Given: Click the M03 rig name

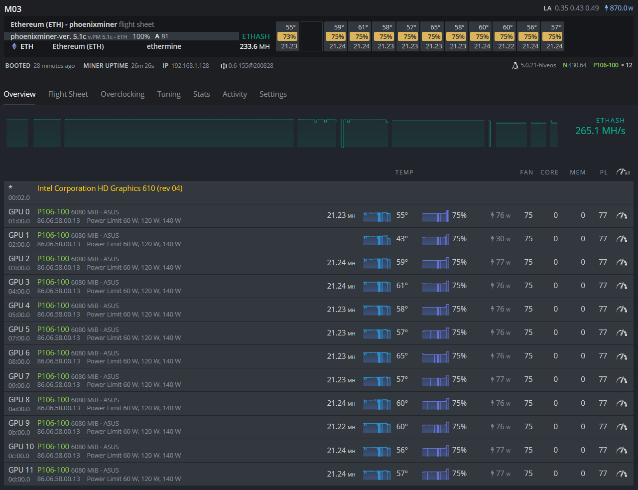Looking at the screenshot, I should 13,9.
